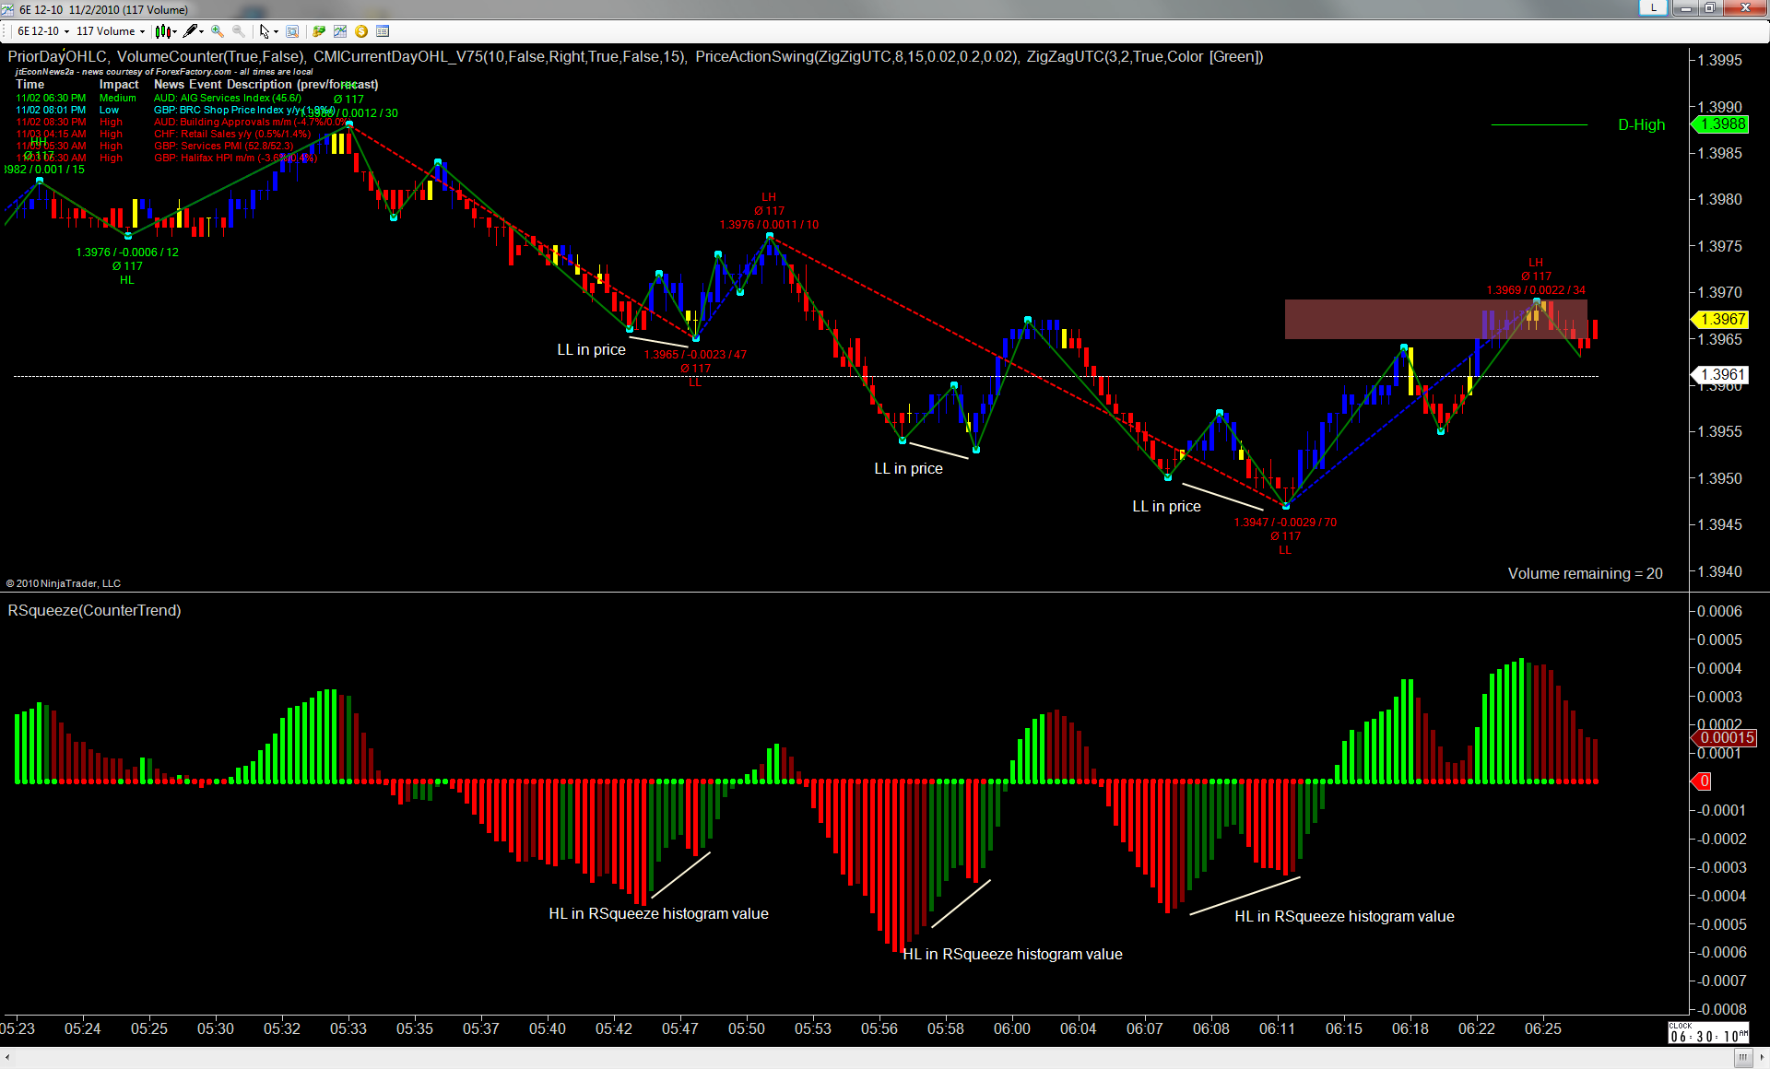Click the 'Volume remaining = 20' text
Screen dimensions: 1770x1069
[x=1585, y=573]
